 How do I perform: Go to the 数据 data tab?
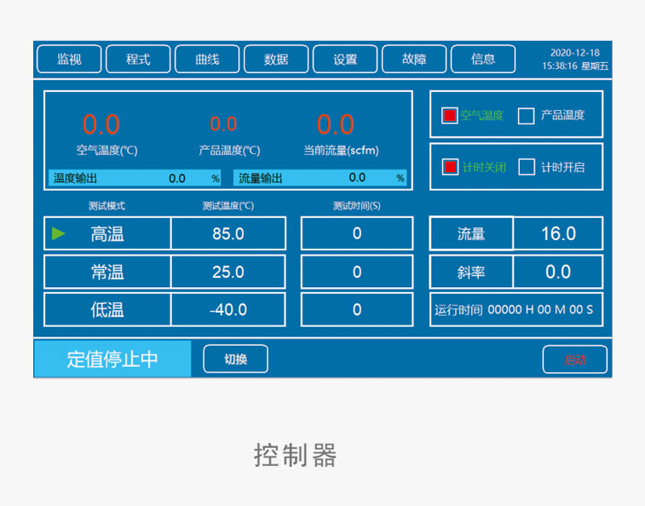(x=276, y=59)
